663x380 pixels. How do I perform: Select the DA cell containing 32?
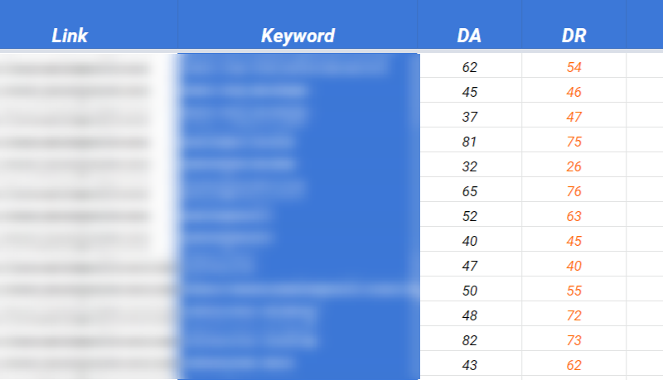pos(470,166)
